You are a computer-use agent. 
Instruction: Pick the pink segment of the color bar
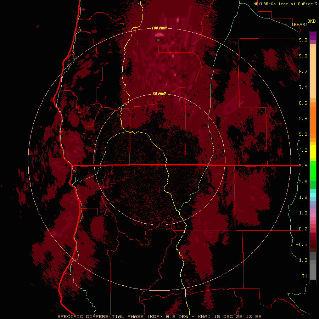(x=313, y=215)
